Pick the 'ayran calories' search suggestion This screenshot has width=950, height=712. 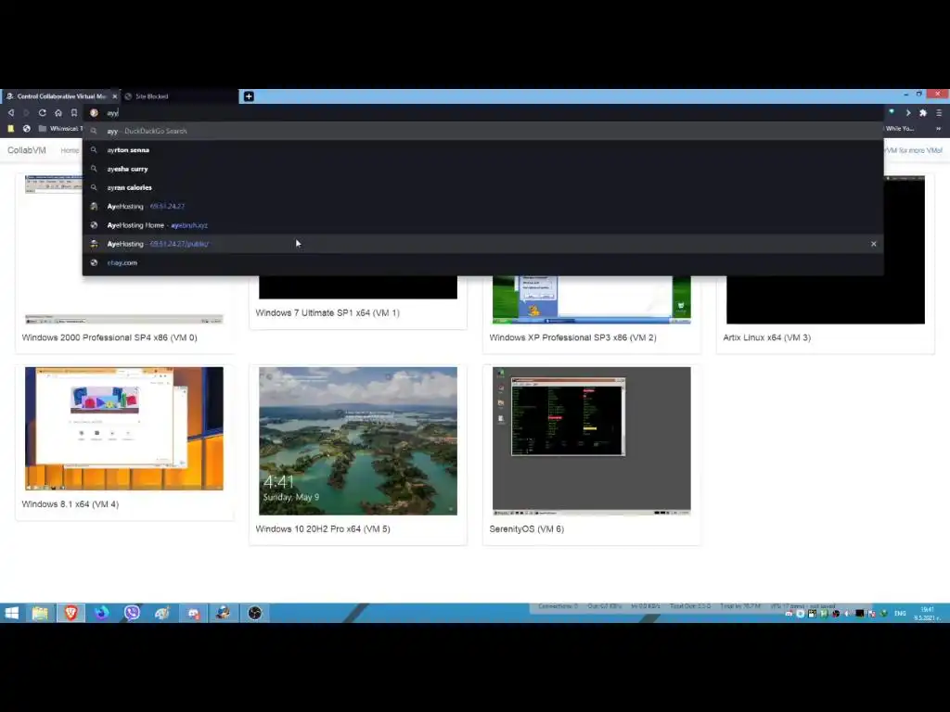[482, 187]
